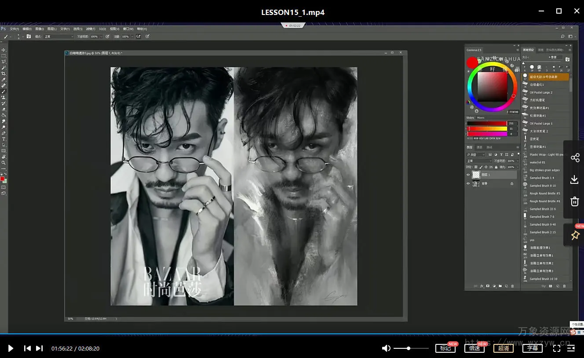Click the 字幕 subtitles button

click(533, 348)
